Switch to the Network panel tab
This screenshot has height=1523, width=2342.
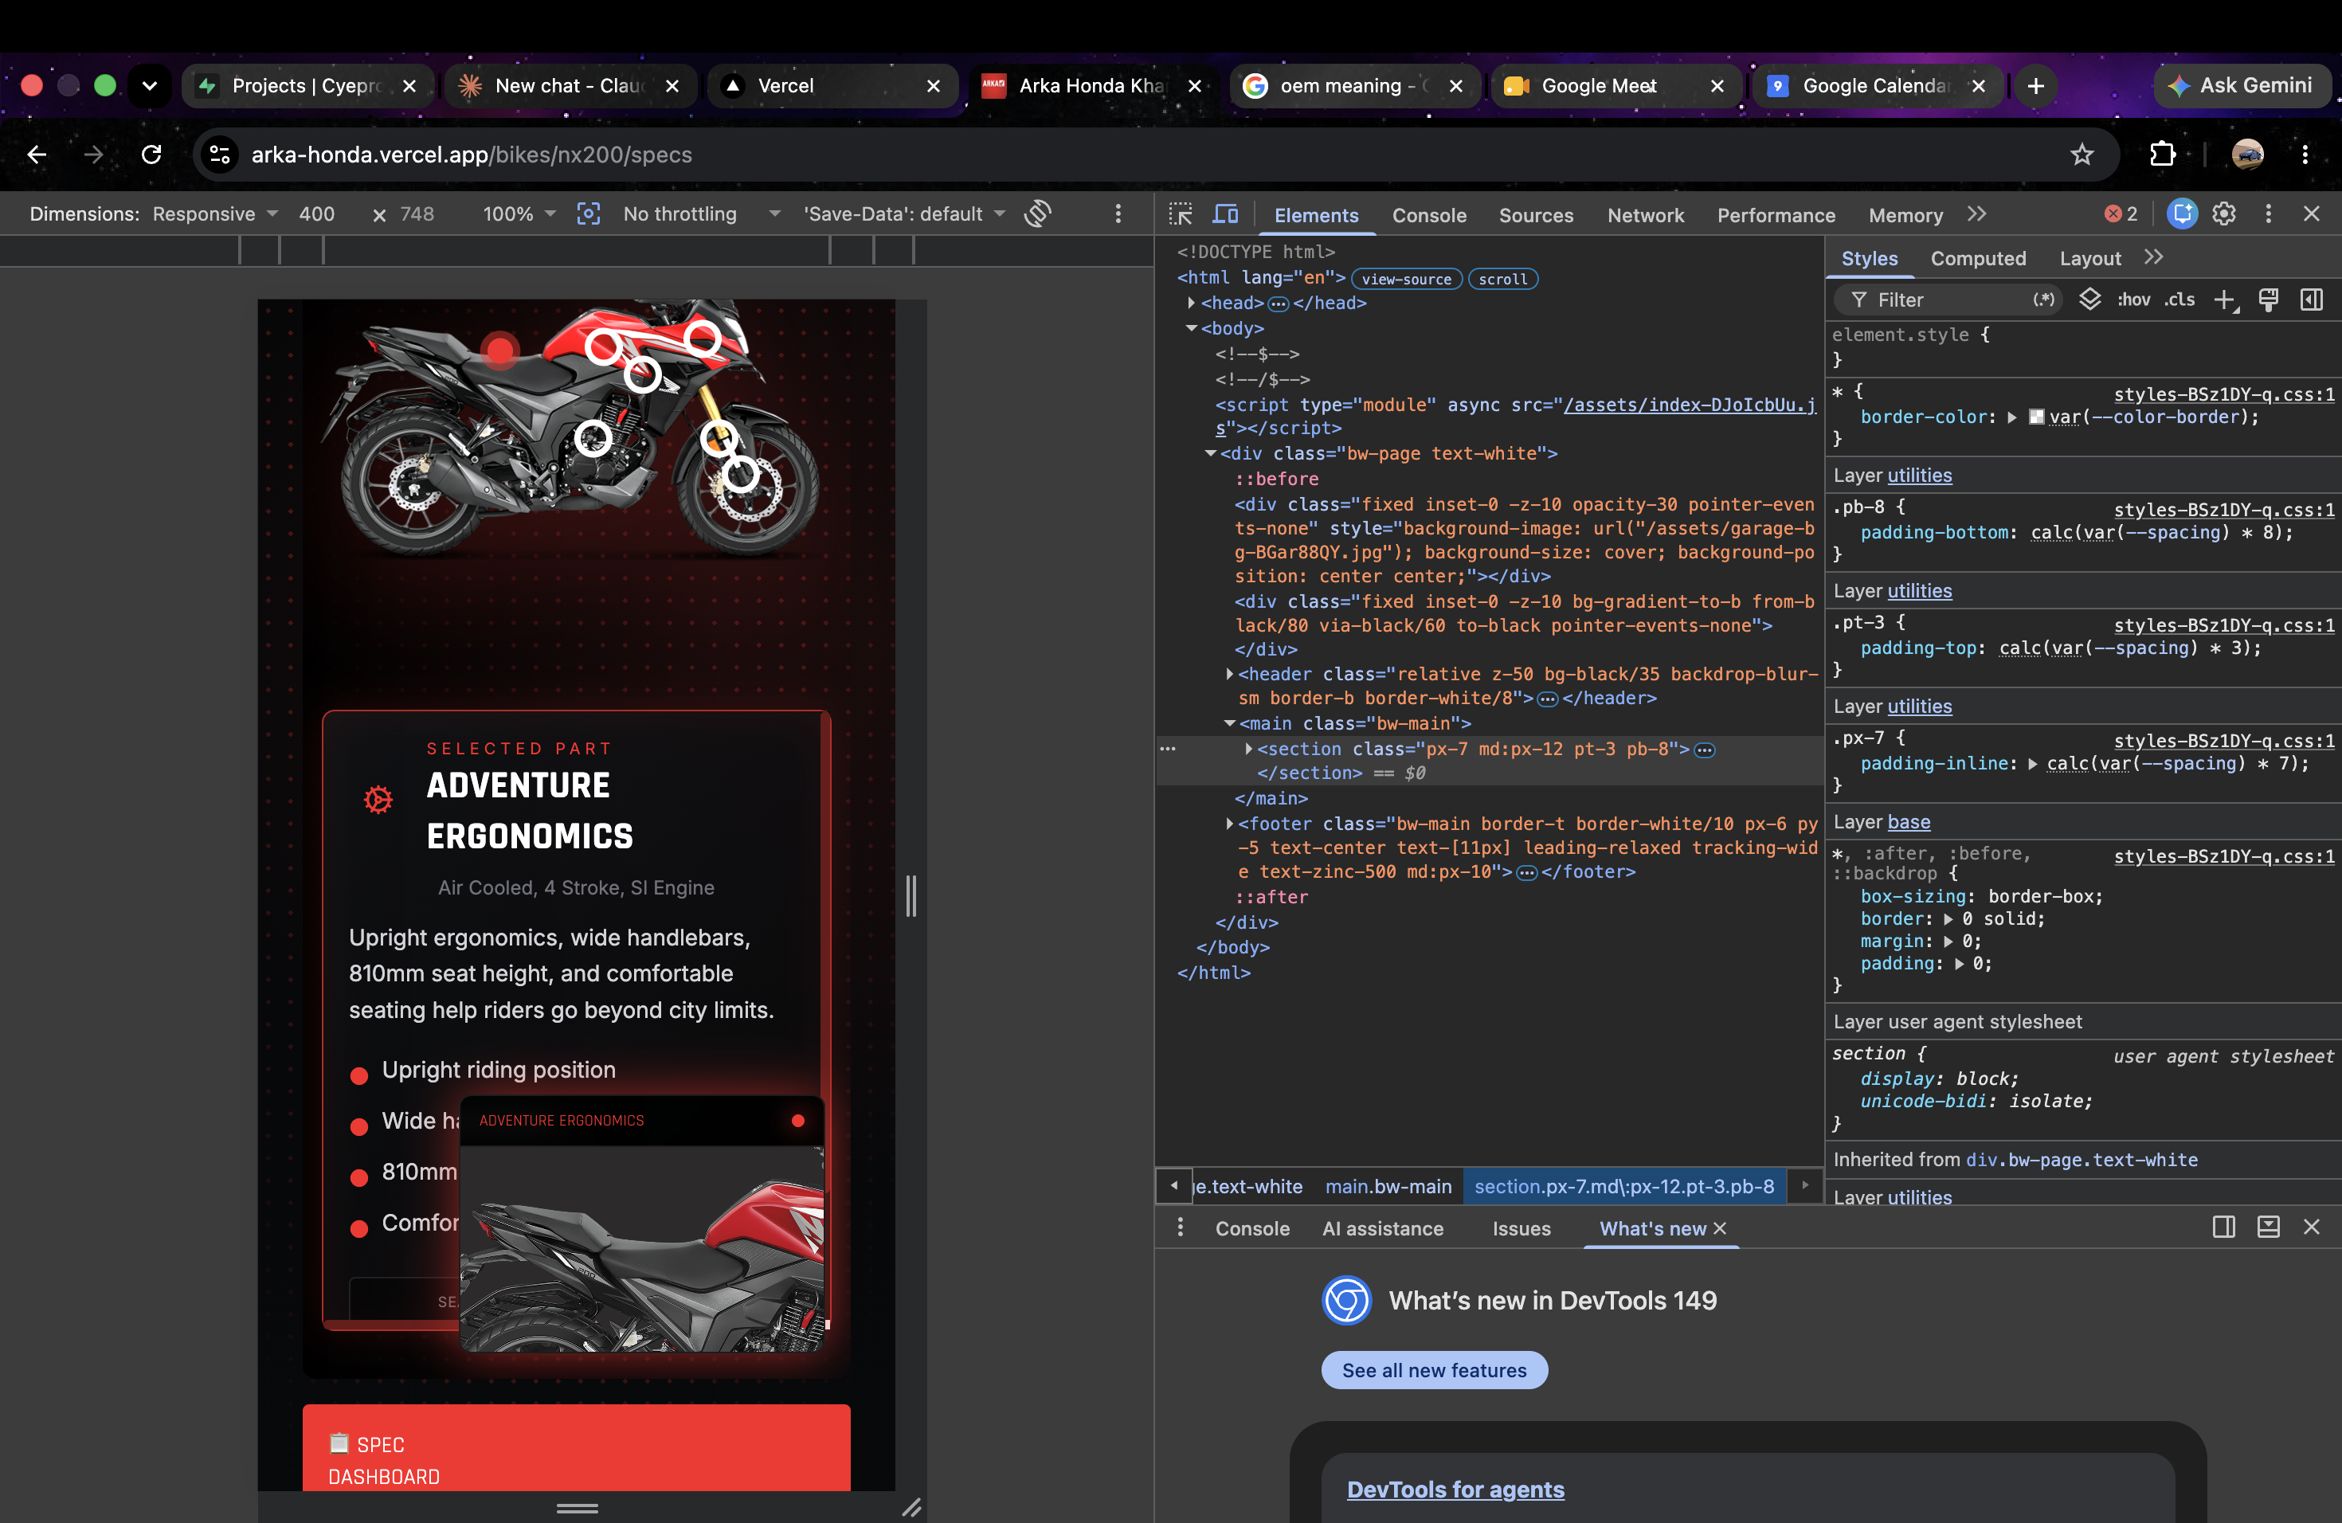(x=1645, y=215)
